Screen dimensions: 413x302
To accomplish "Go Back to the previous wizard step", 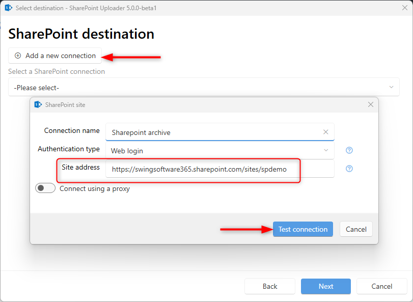I will tap(270, 286).
